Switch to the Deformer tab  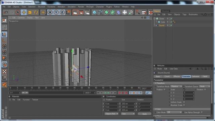196,76
